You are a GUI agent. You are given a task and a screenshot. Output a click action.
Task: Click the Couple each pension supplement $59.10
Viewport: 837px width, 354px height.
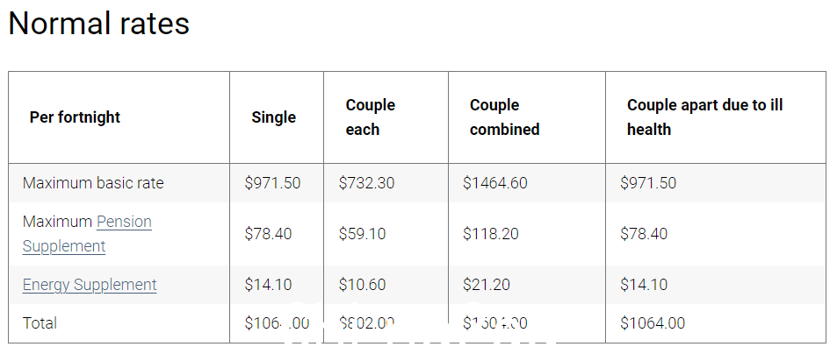(363, 234)
